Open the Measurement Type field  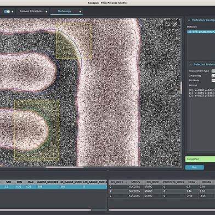coord(213,71)
